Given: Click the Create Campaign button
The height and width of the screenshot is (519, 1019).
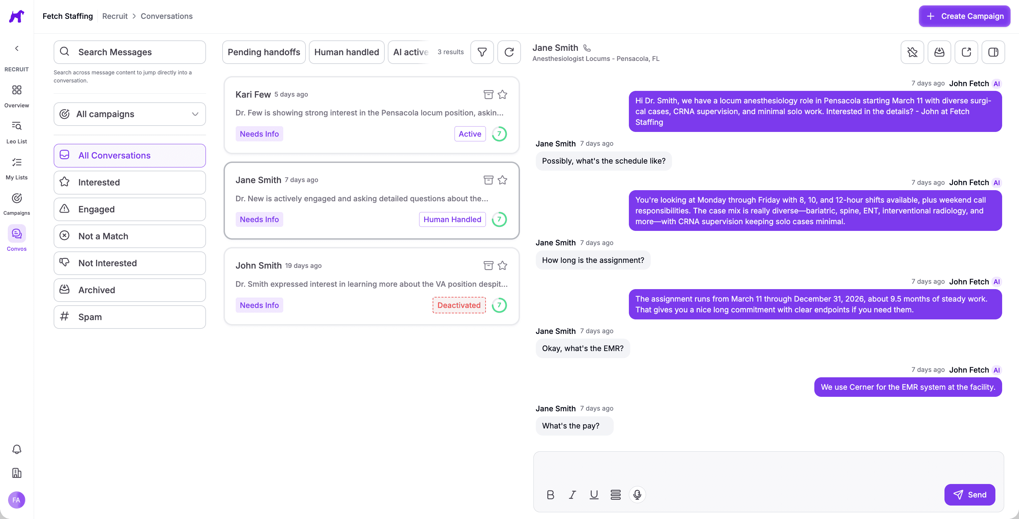Looking at the screenshot, I should [964, 16].
